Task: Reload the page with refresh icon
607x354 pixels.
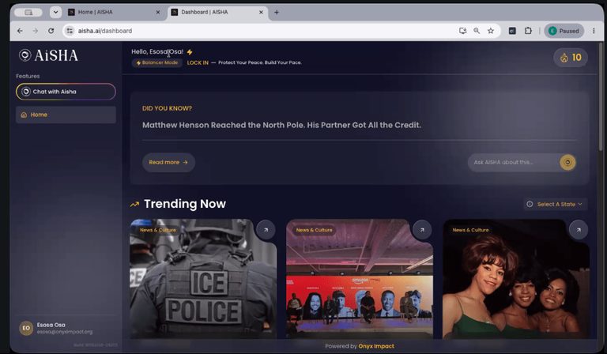Action: click(x=51, y=31)
